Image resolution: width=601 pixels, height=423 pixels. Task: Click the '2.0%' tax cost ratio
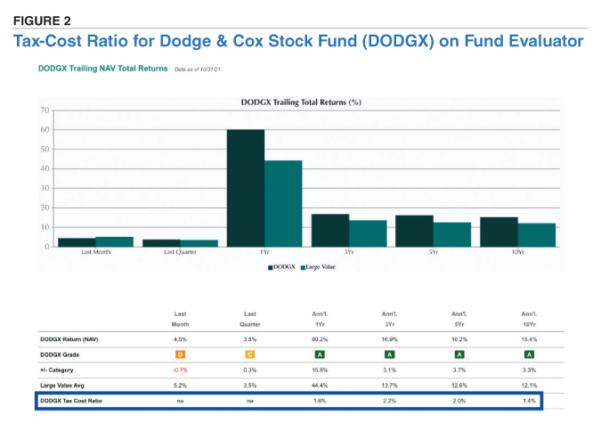point(459,401)
